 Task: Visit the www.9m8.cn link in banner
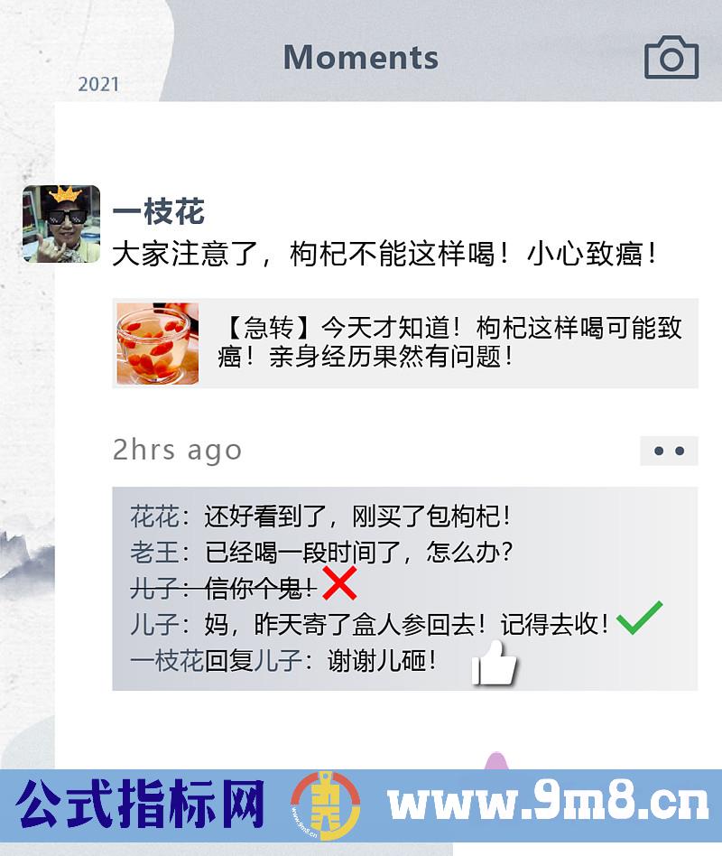[548, 801]
